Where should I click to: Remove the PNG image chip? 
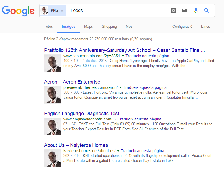(62, 11)
